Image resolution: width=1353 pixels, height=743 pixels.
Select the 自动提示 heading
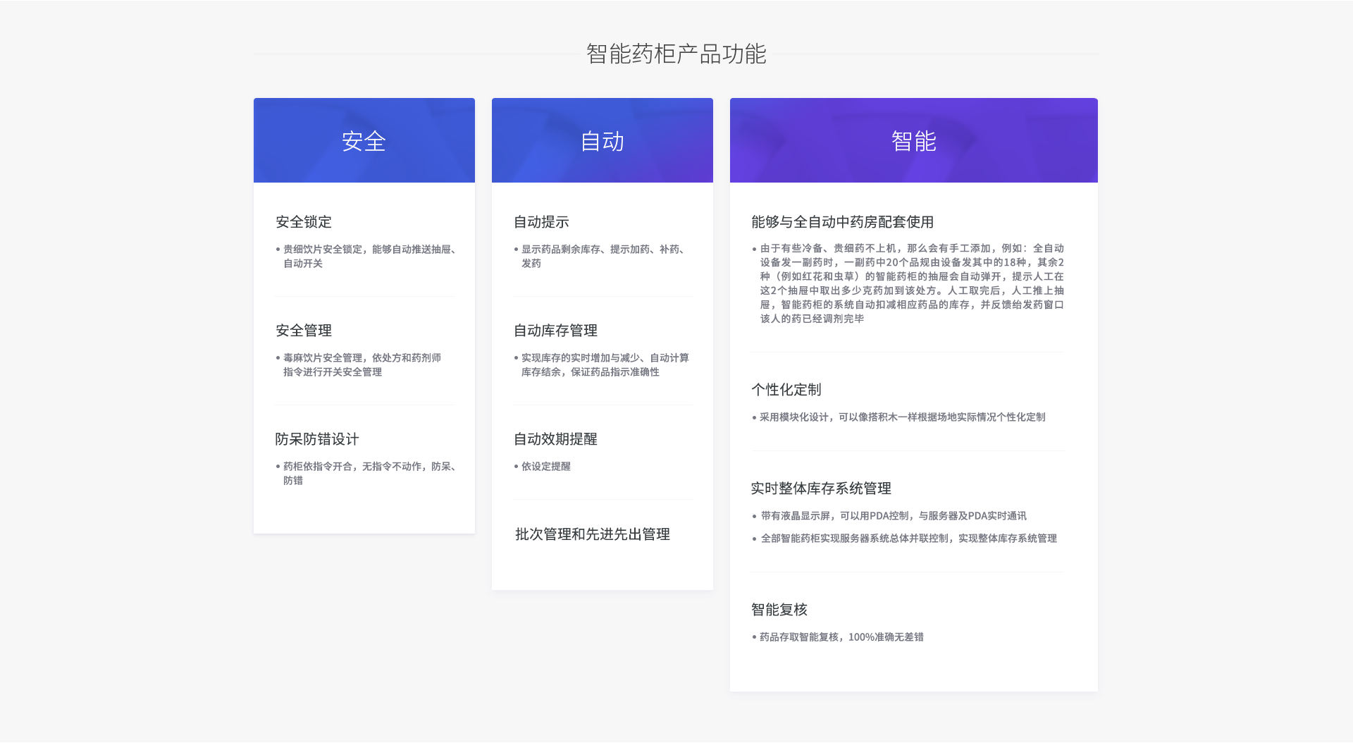pos(541,222)
